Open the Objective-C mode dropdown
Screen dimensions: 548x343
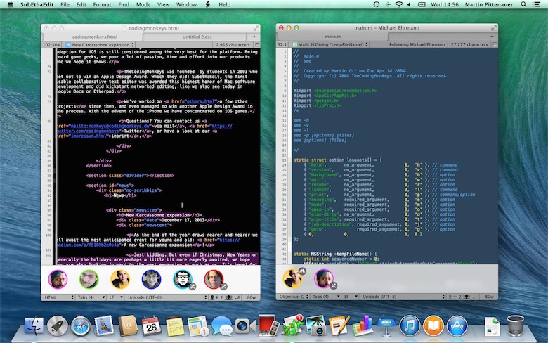click(x=293, y=297)
